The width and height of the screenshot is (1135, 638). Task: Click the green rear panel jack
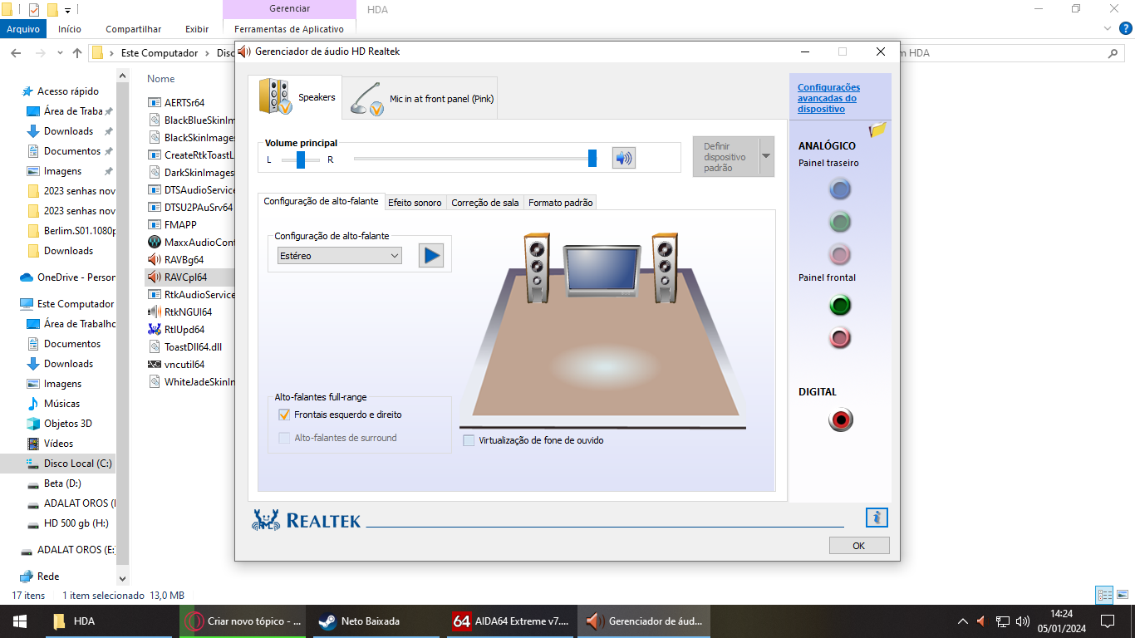(x=840, y=222)
